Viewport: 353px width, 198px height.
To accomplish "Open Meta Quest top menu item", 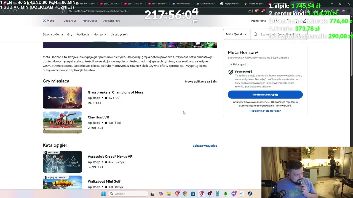I will coord(90,21).
